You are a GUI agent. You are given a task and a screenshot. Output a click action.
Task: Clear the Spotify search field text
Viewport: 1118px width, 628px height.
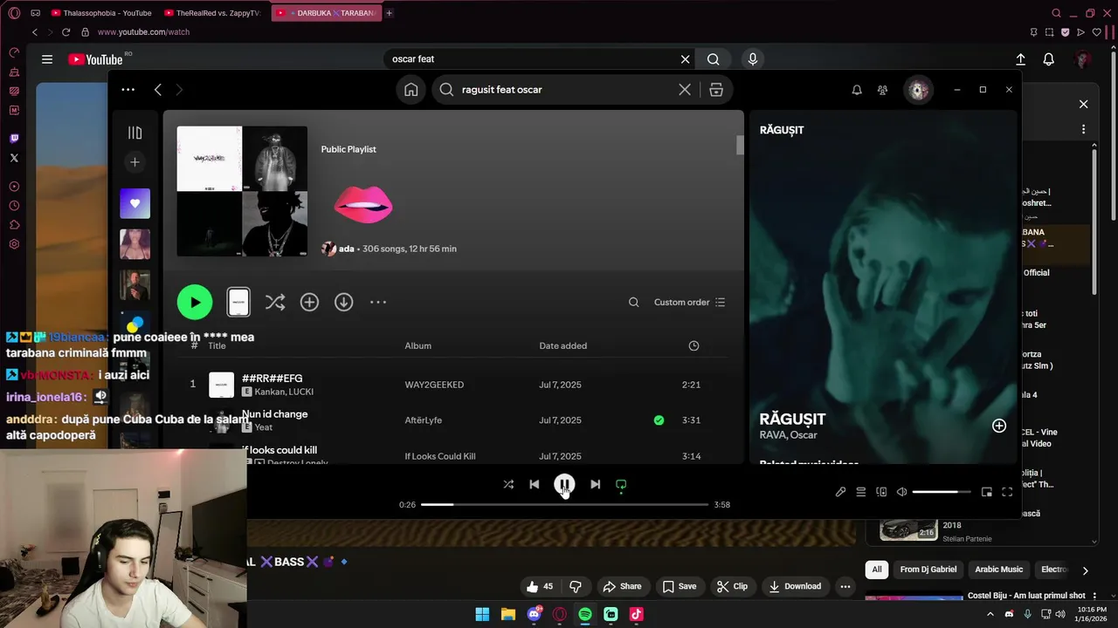tap(685, 90)
